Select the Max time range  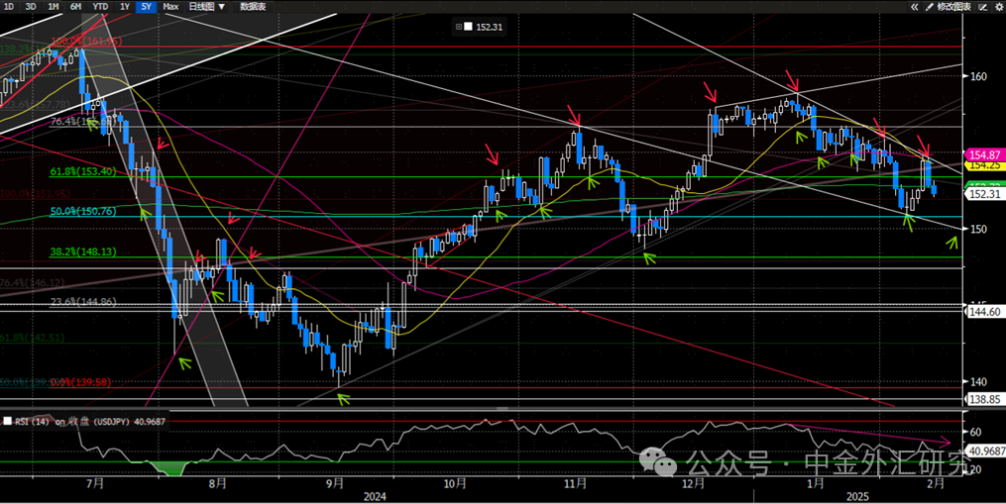170,7
